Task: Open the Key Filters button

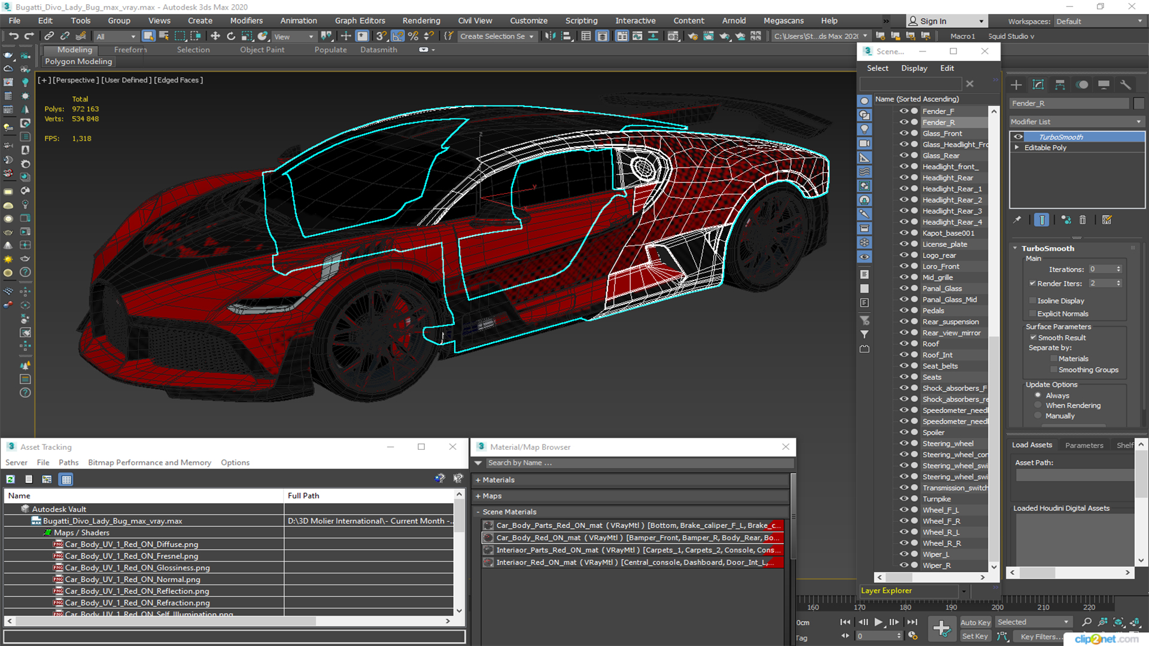Action: [1041, 636]
